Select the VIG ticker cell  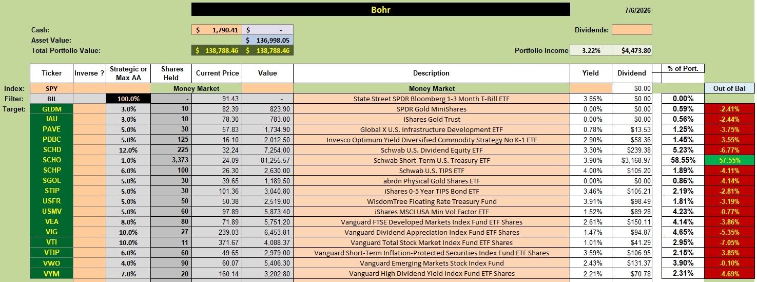point(51,232)
